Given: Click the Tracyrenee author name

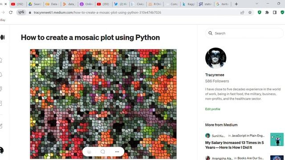Looking at the screenshot, I should coord(215,75).
